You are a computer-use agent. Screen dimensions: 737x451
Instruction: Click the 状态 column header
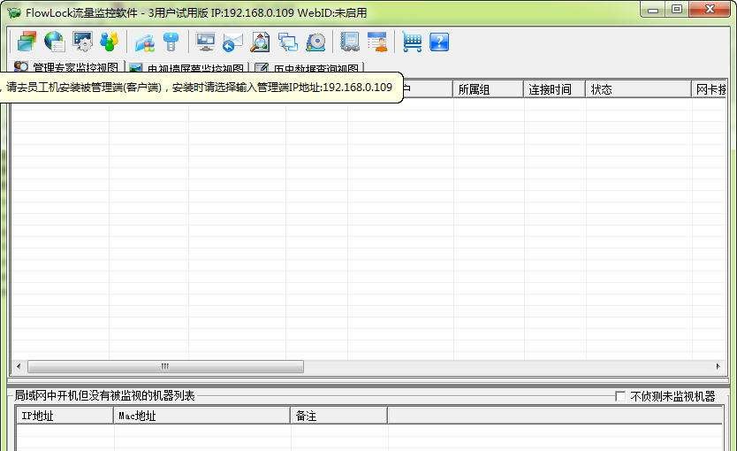[639, 89]
